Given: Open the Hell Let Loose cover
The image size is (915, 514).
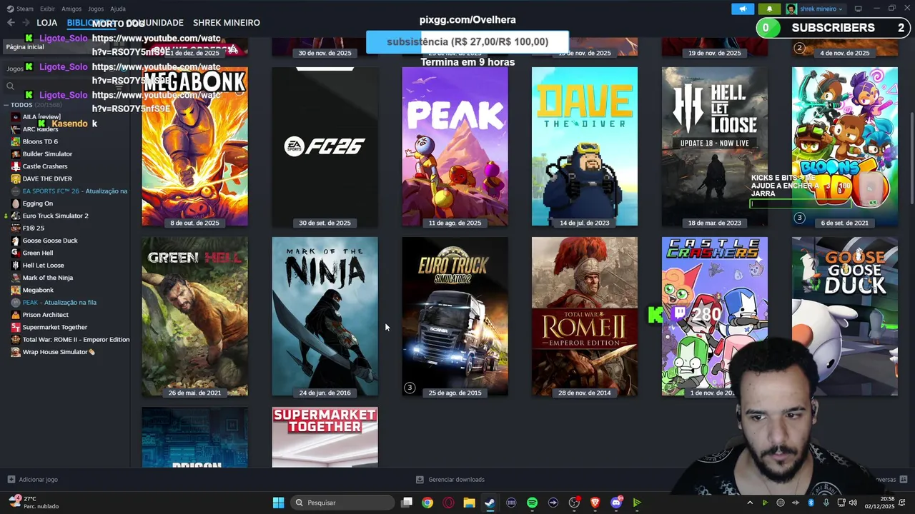Looking at the screenshot, I should click(715, 146).
